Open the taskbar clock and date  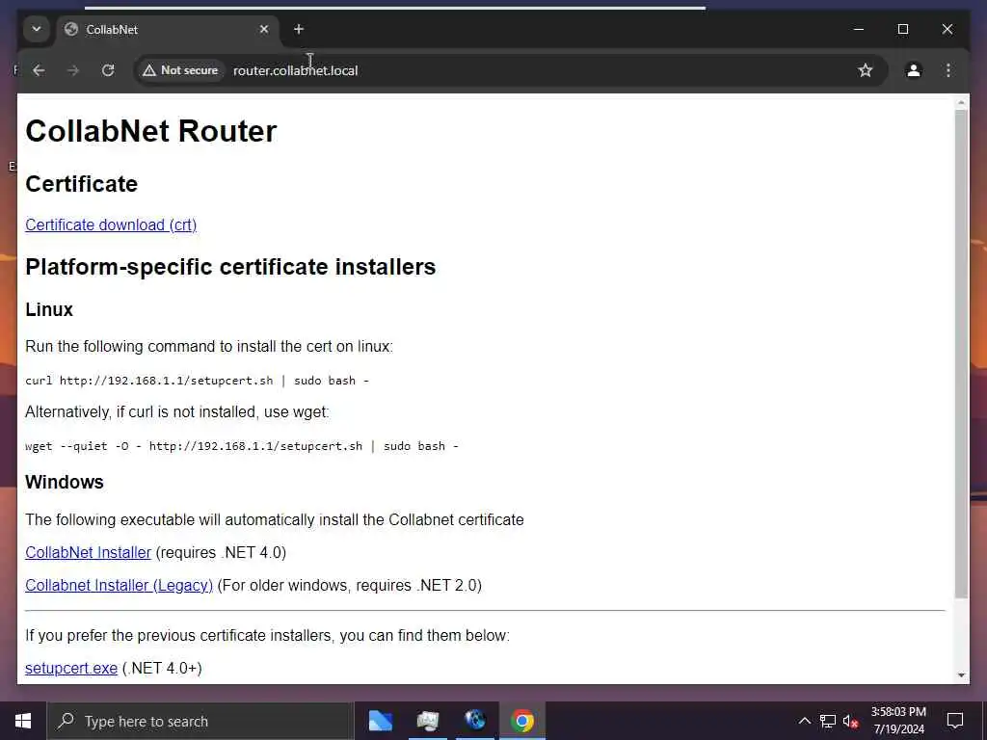(x=898, y=721)
